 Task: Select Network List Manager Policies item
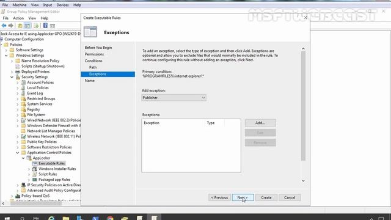51,131
